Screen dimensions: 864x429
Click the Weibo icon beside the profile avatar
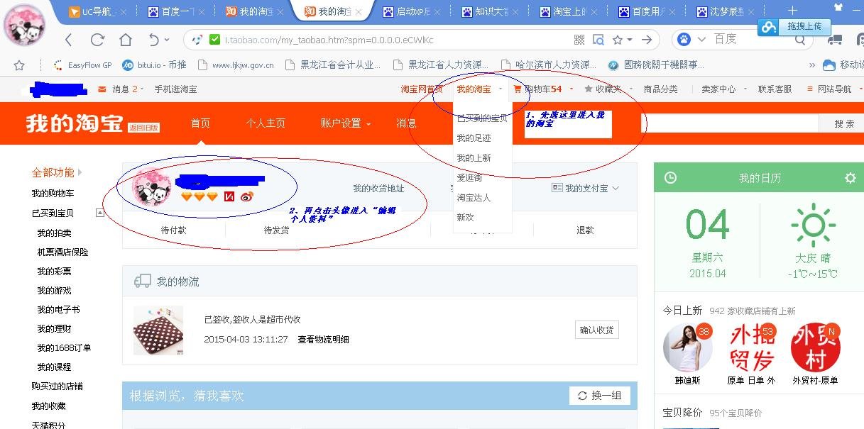[x=246, y=197]
